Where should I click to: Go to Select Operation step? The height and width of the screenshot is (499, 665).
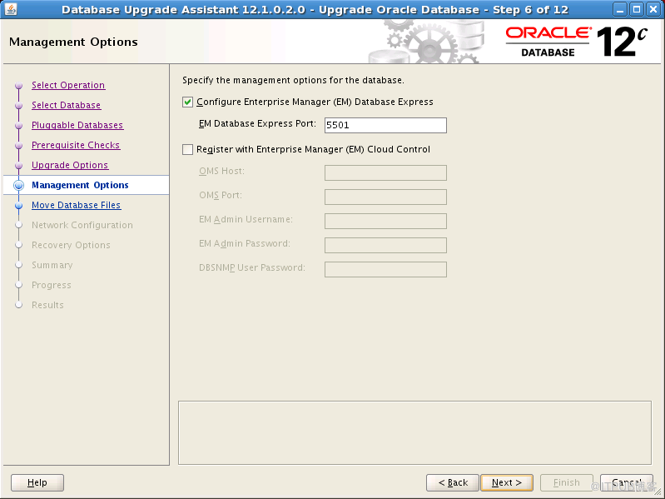(x=68, y=85)
